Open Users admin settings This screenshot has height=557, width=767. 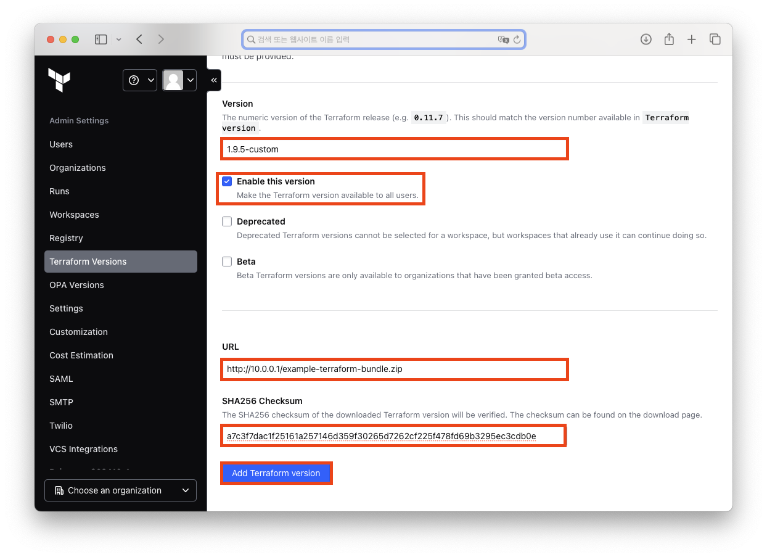click(x=61, y=144)
